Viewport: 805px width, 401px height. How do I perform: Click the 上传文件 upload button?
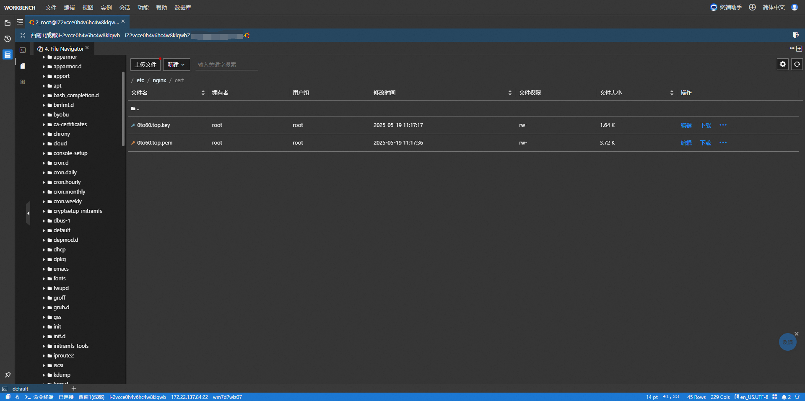tap(145, 65)
